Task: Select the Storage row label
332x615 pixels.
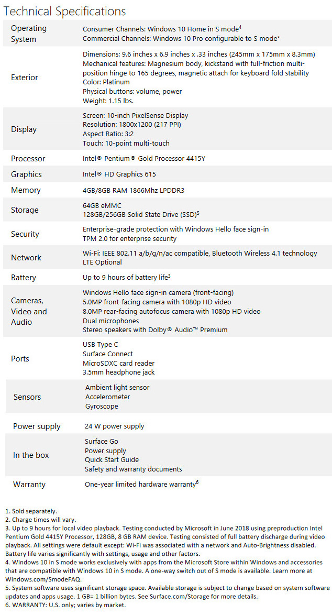Action: click(x=25, y=210)
